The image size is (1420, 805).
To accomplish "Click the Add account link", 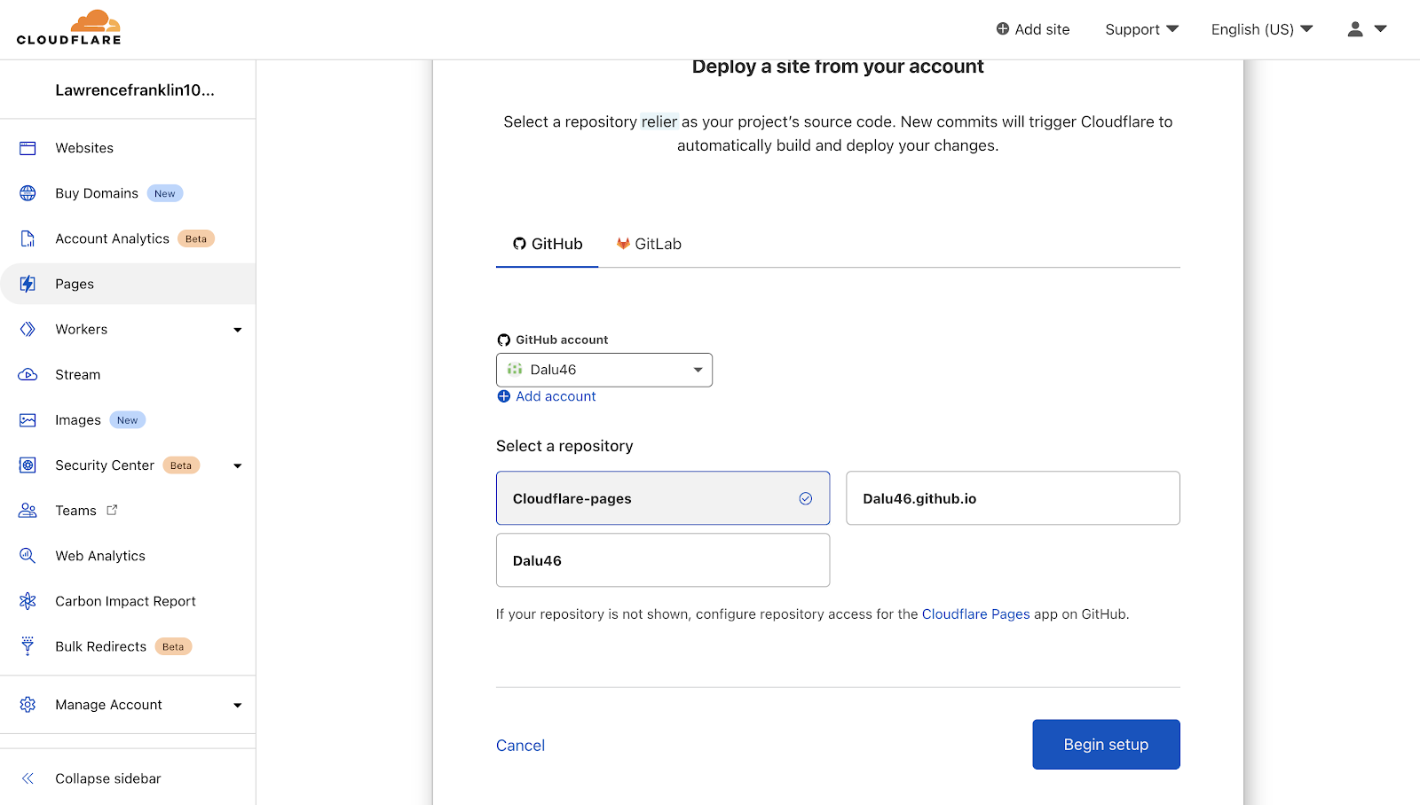I will pyautogui.click(x=556, y=396).
